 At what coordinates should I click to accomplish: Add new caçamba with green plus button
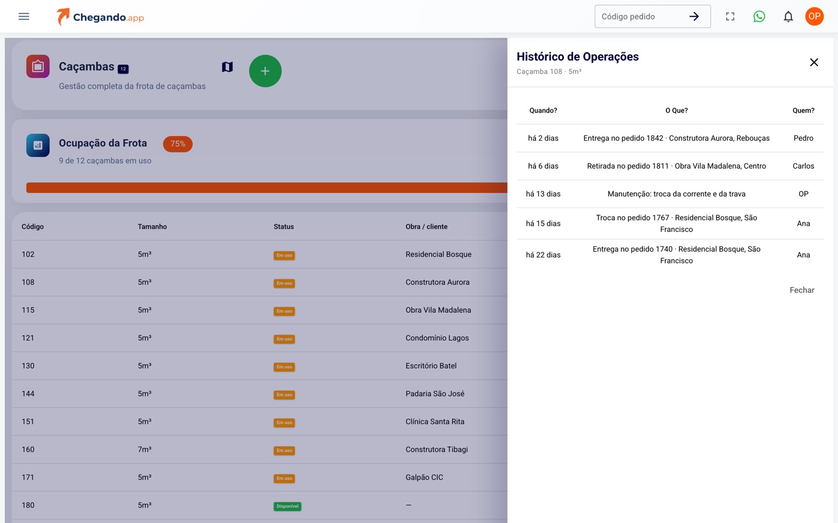[265, 71]
